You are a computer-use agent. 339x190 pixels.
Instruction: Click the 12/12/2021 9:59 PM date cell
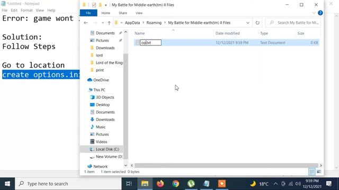[232, 43]
